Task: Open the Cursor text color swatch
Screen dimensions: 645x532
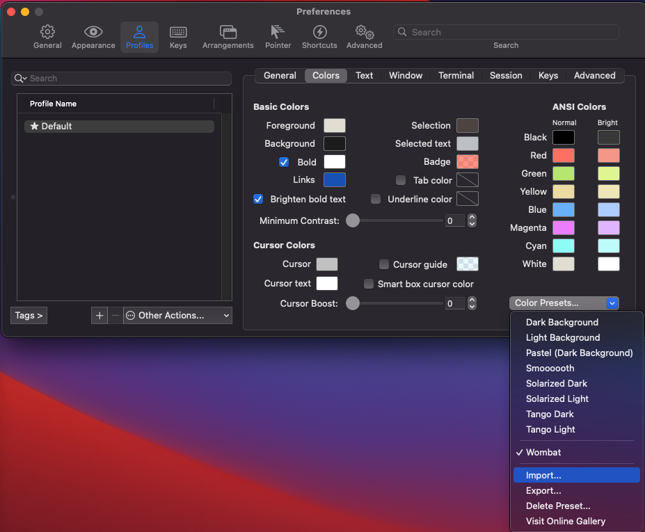Action: [327, 283]
